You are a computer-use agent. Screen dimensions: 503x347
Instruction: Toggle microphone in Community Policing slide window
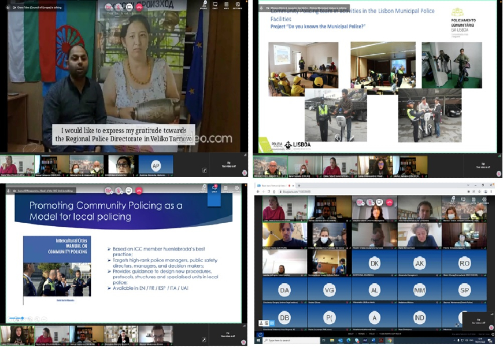119,191
